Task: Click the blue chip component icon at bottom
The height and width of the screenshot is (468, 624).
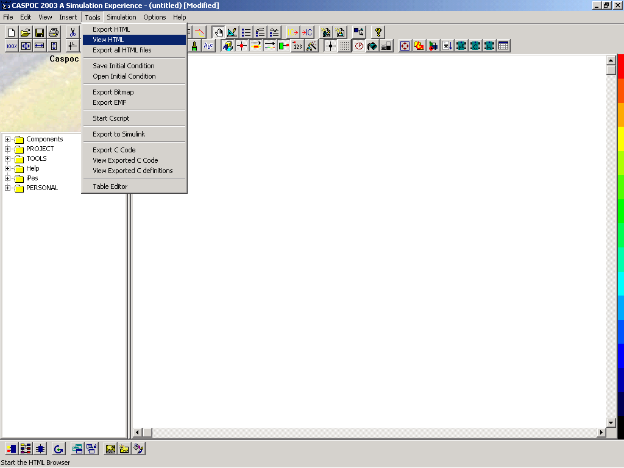Action: [40, 448]
